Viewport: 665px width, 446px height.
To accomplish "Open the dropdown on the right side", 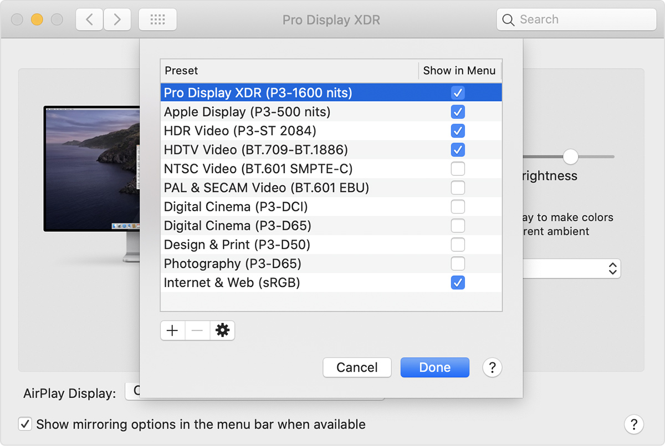I will pos(612,269).
